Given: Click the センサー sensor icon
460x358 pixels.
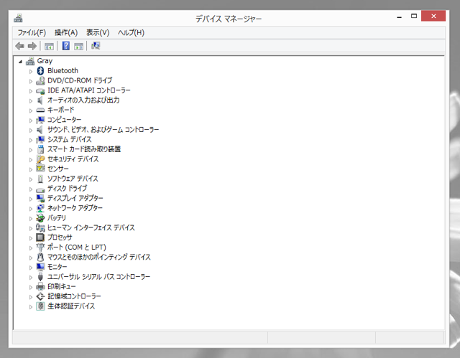Looking at the screenshot, I should (x=40, y=169).
